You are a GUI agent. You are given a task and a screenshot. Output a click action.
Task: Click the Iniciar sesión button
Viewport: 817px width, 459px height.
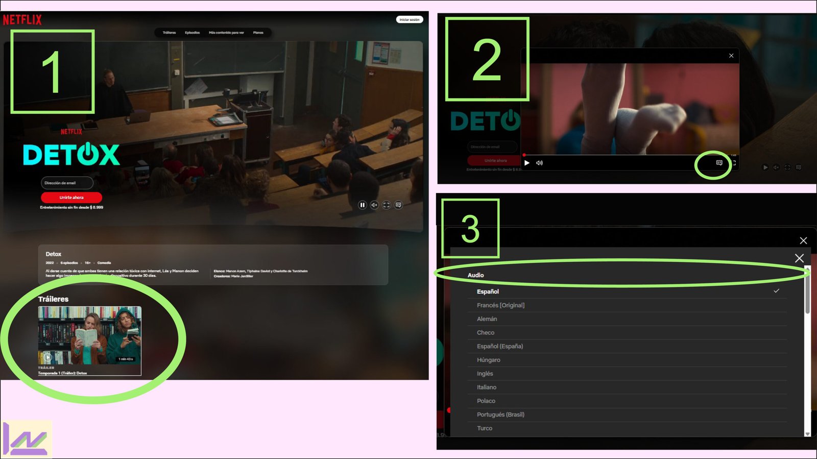click(x=410, y=19)
